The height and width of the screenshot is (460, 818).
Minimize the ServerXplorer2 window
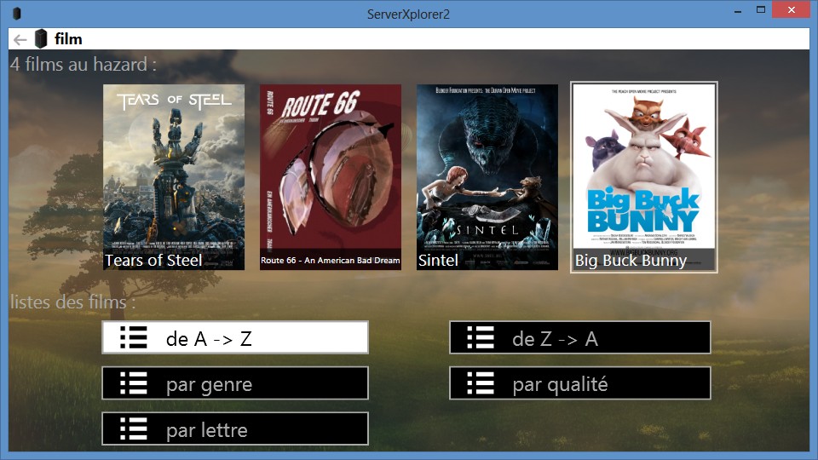click(738, 11)
